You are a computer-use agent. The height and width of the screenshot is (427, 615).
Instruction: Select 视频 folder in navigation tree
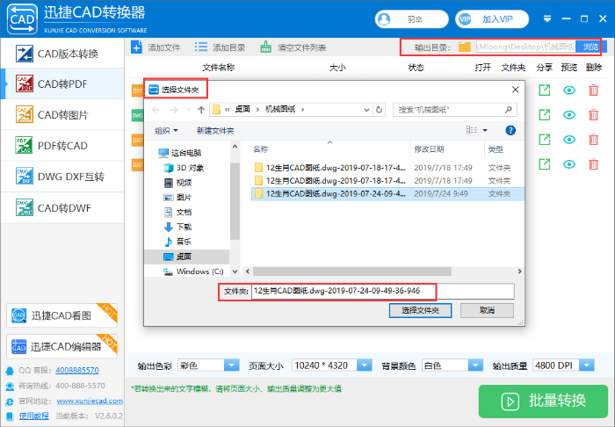tap(178, 183)
